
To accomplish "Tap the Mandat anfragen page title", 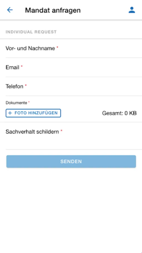I will 53,10.
